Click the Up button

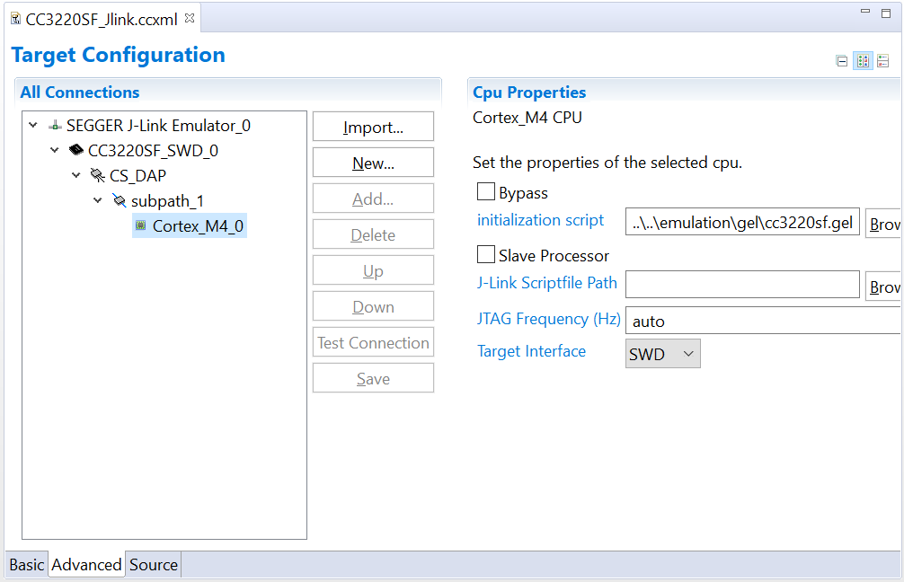[x=373, y=270]
